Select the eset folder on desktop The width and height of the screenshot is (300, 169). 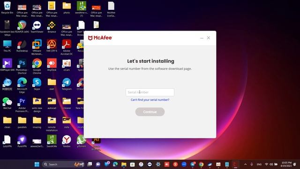point(52,84)
